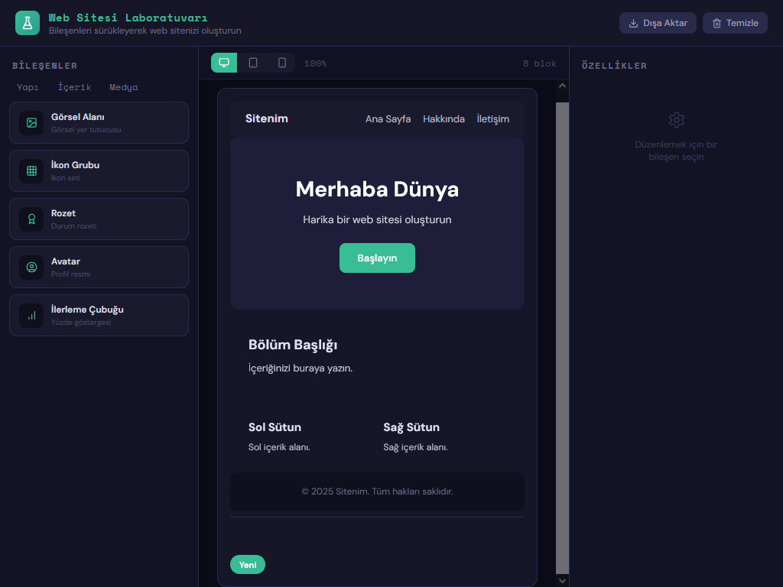
Task: Click the İletişim nav link
Action: point(492,118)
